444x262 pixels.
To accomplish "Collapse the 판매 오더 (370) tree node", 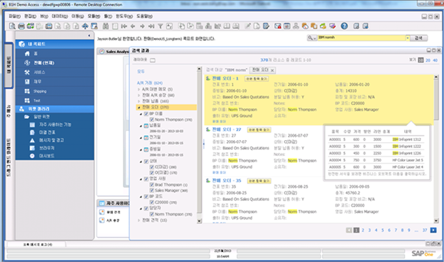I will click(139, 107).
